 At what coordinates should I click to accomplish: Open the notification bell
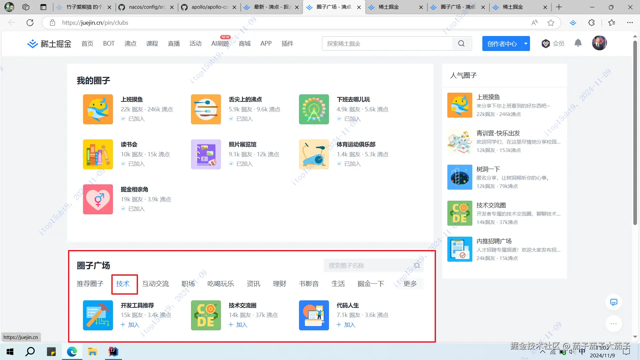(578, 43)
